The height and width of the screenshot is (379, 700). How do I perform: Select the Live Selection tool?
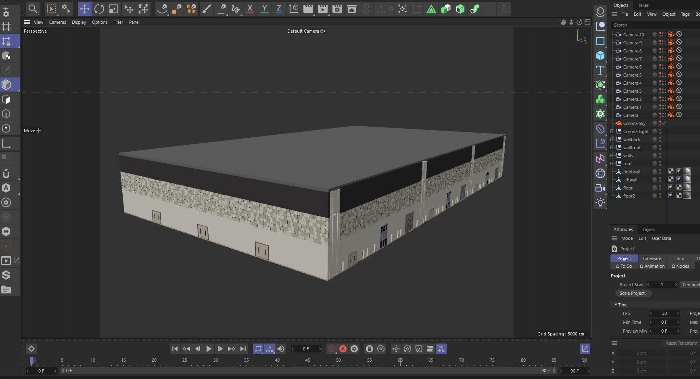coord(52,9)
